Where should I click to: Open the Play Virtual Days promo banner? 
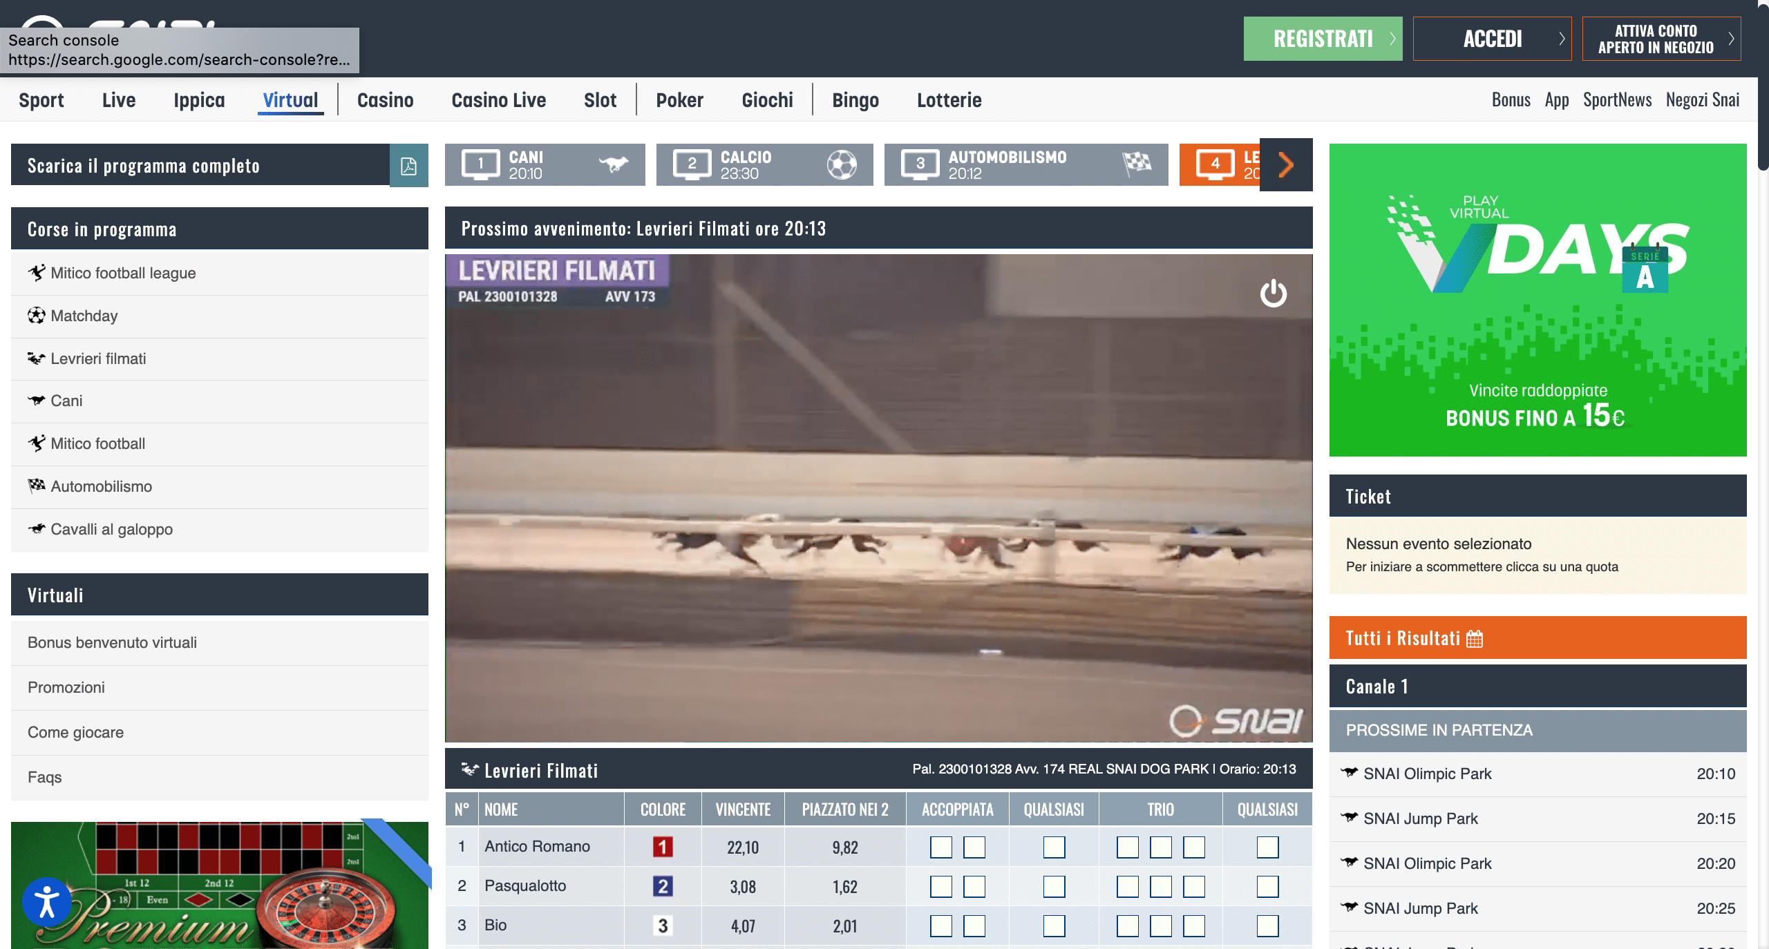click(x=1538, y=300)
